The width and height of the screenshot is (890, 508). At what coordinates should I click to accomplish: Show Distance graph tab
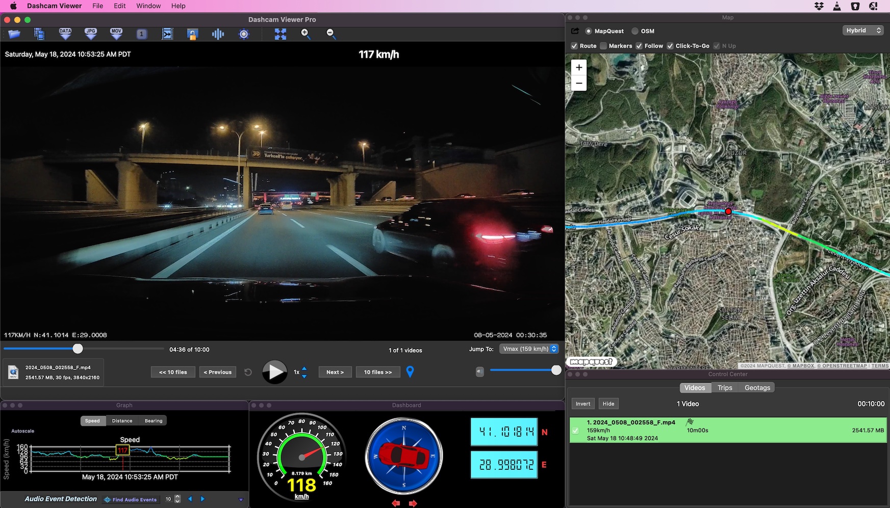coord(122,421)
